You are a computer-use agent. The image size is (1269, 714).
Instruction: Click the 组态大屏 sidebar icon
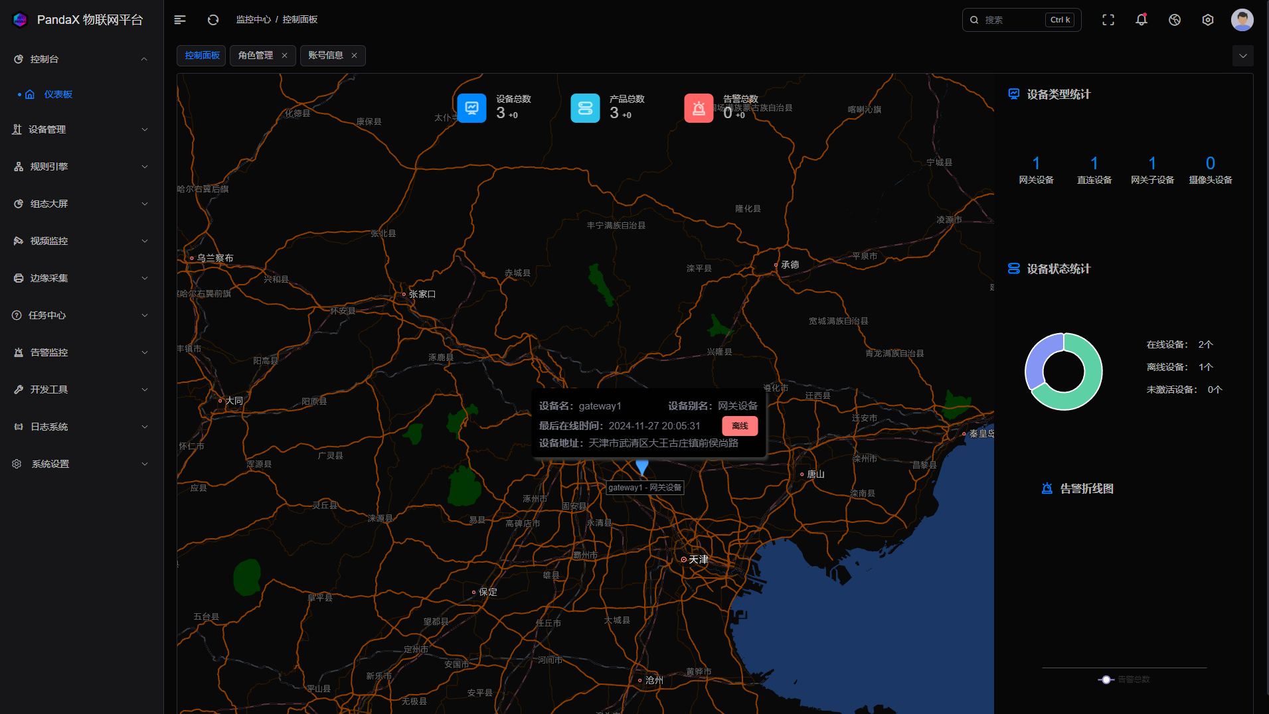click(x=19, y=204)
